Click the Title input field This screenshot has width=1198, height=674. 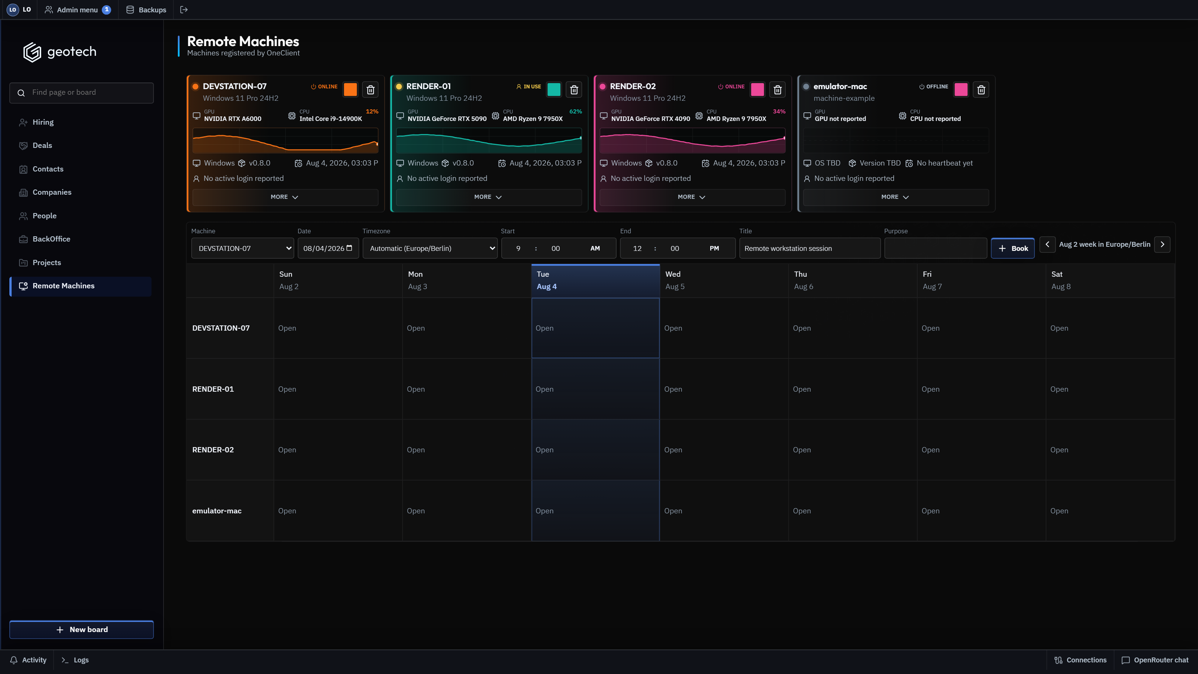click(810, 248)
